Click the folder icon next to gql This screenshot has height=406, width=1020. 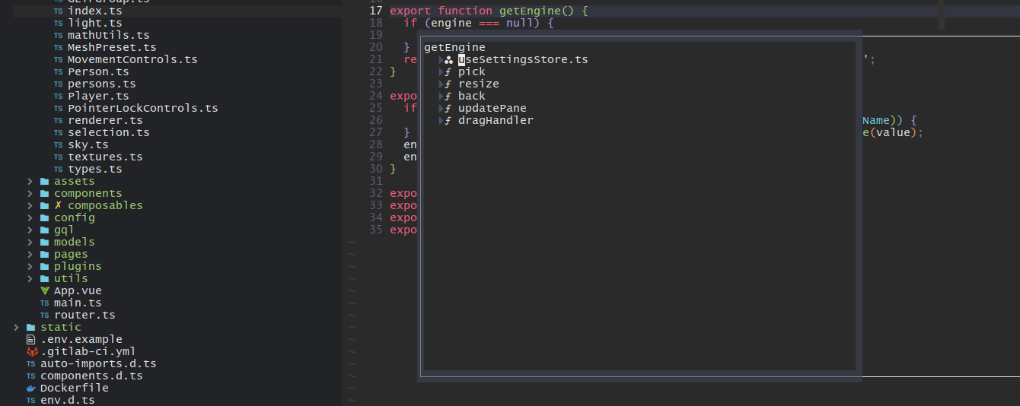(45, 230)
